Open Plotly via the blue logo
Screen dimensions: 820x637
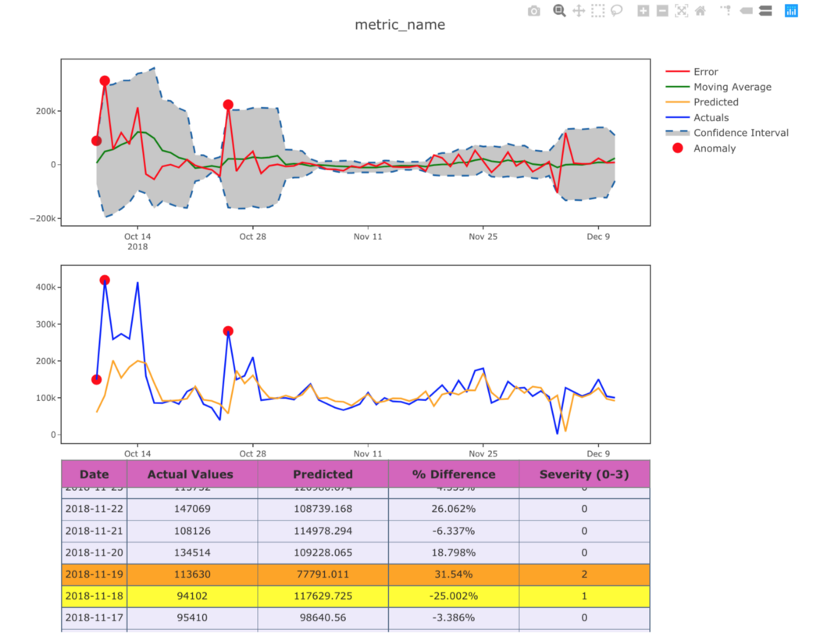pyautogui.click(x=791, y=10)
